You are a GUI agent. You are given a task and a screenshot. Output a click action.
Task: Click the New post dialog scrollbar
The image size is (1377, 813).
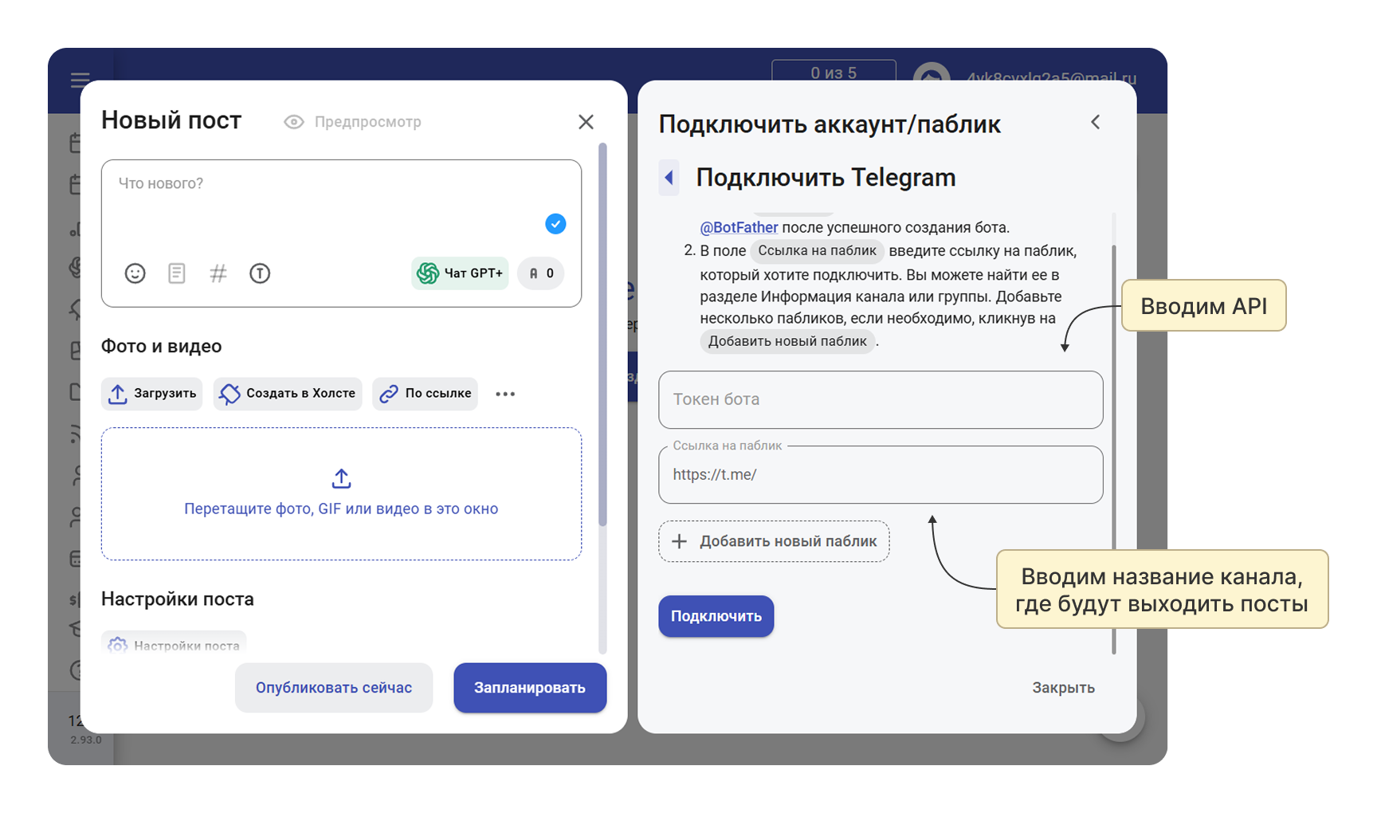click(602, 335)
